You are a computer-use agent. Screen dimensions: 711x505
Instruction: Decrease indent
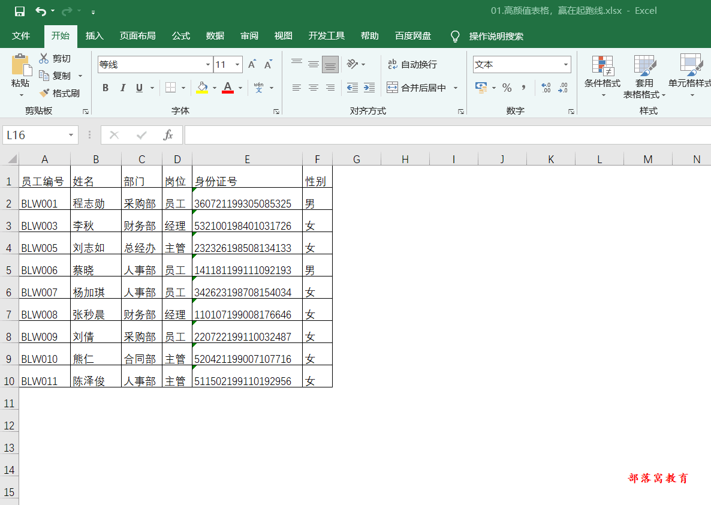click(353, 88)
